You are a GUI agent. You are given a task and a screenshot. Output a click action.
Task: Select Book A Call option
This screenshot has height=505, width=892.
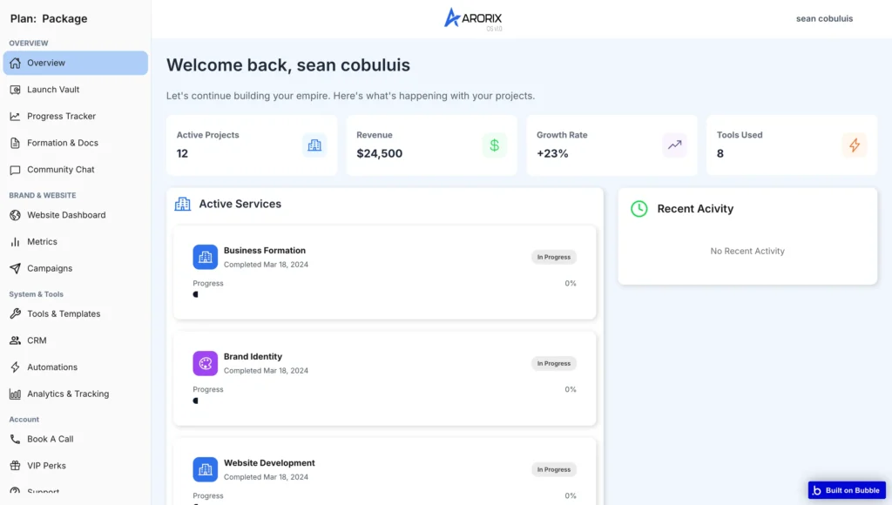[76, 439]
